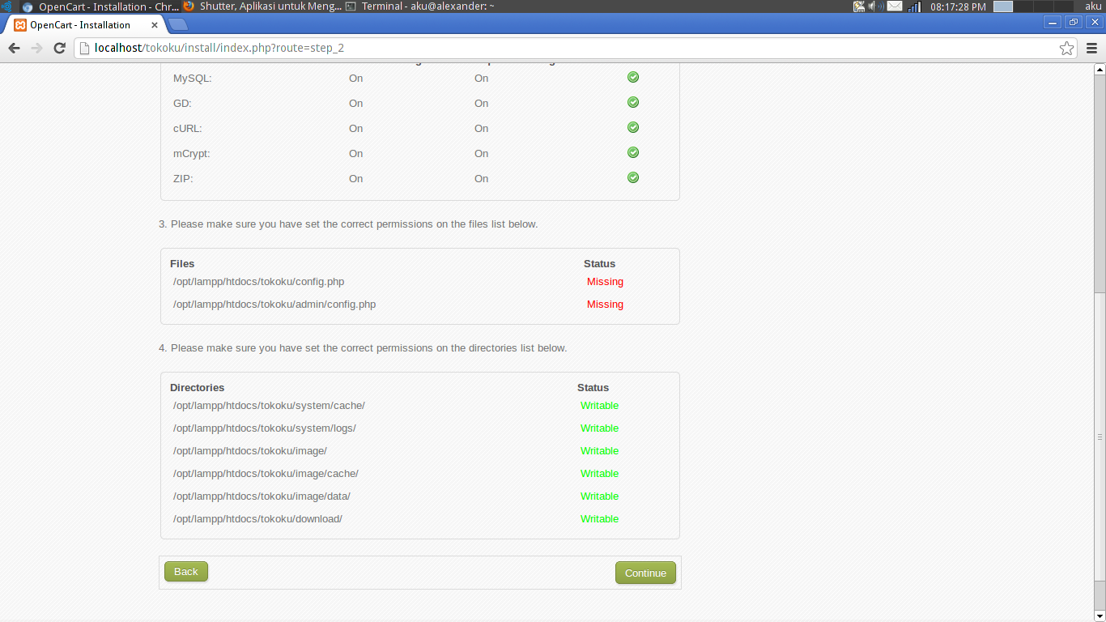Open the mail envelope tray icon
Image resolution: width=1106 pixels, height=622 pixels.
pos(895,6)
